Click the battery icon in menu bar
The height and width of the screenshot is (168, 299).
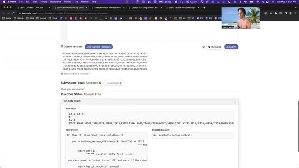coord(251,2)
